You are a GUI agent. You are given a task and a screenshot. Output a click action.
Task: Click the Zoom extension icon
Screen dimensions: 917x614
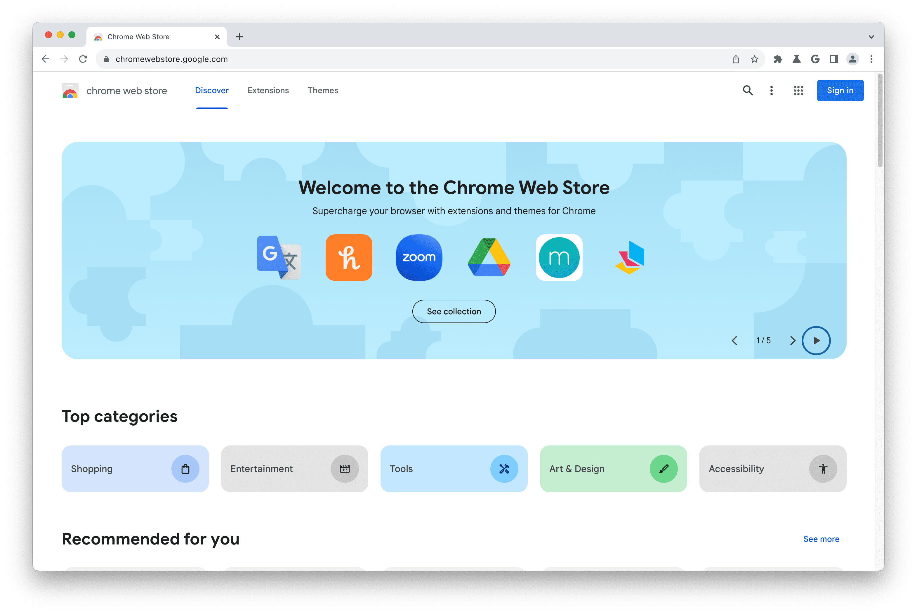419,257
